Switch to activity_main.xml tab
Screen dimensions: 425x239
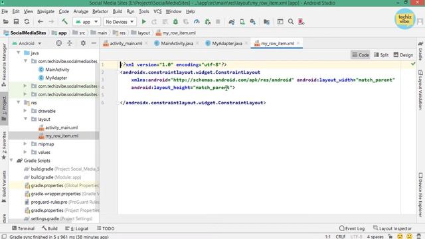point(126,43)
